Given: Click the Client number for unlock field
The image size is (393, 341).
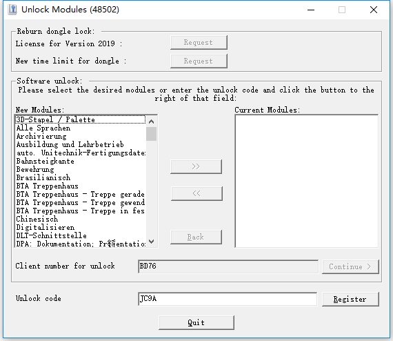Looking at the screenshot, I should coord(228,266).
